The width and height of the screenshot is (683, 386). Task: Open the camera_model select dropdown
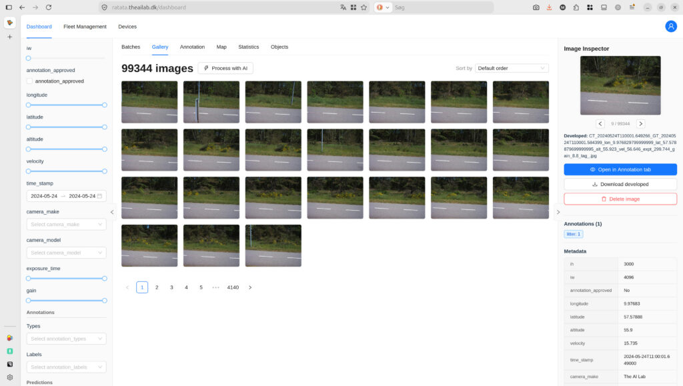pos(66,253)
